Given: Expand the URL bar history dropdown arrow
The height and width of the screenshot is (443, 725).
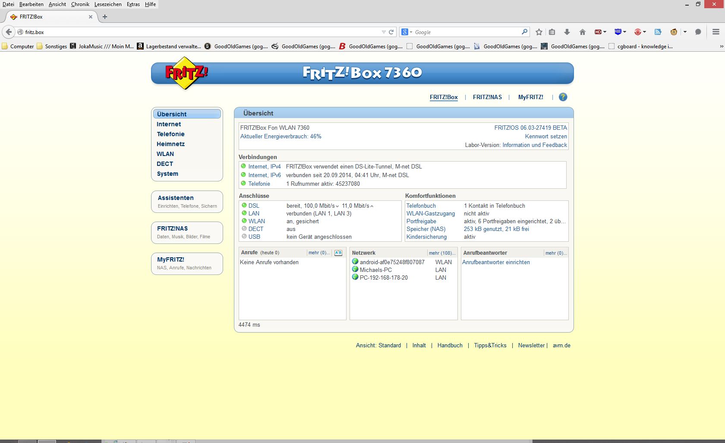Looking at the screenshot, I should [x=384, y=32].
